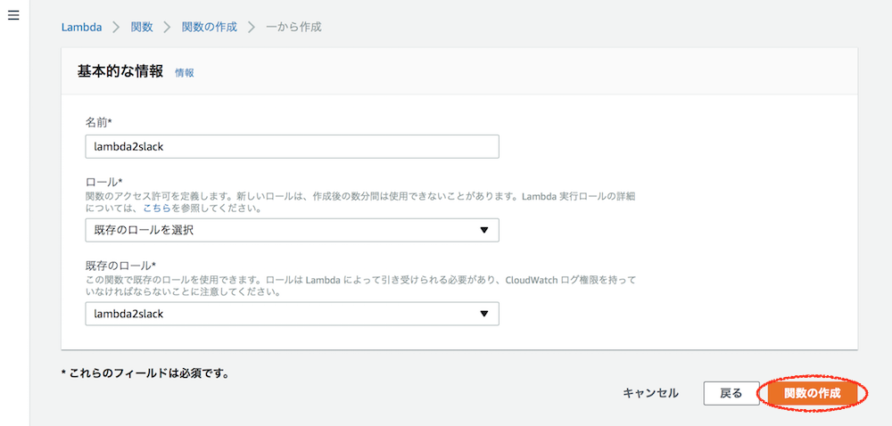Screen dimensions: 892x426
Task: Open the hamburger navigation menu
Action: (x=13, y=16)
